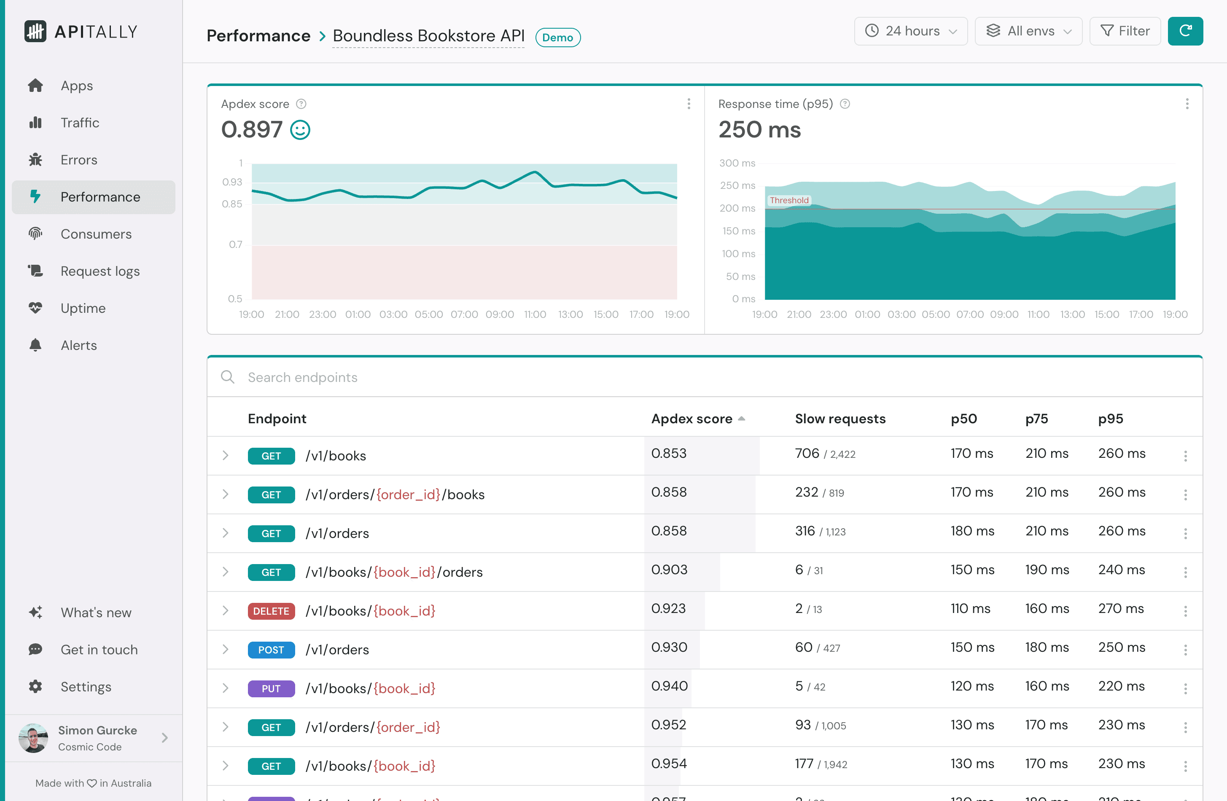Select the Alerts bell icon
The height and width of the screenshot is (801, 1227).
tap(35, 345)
